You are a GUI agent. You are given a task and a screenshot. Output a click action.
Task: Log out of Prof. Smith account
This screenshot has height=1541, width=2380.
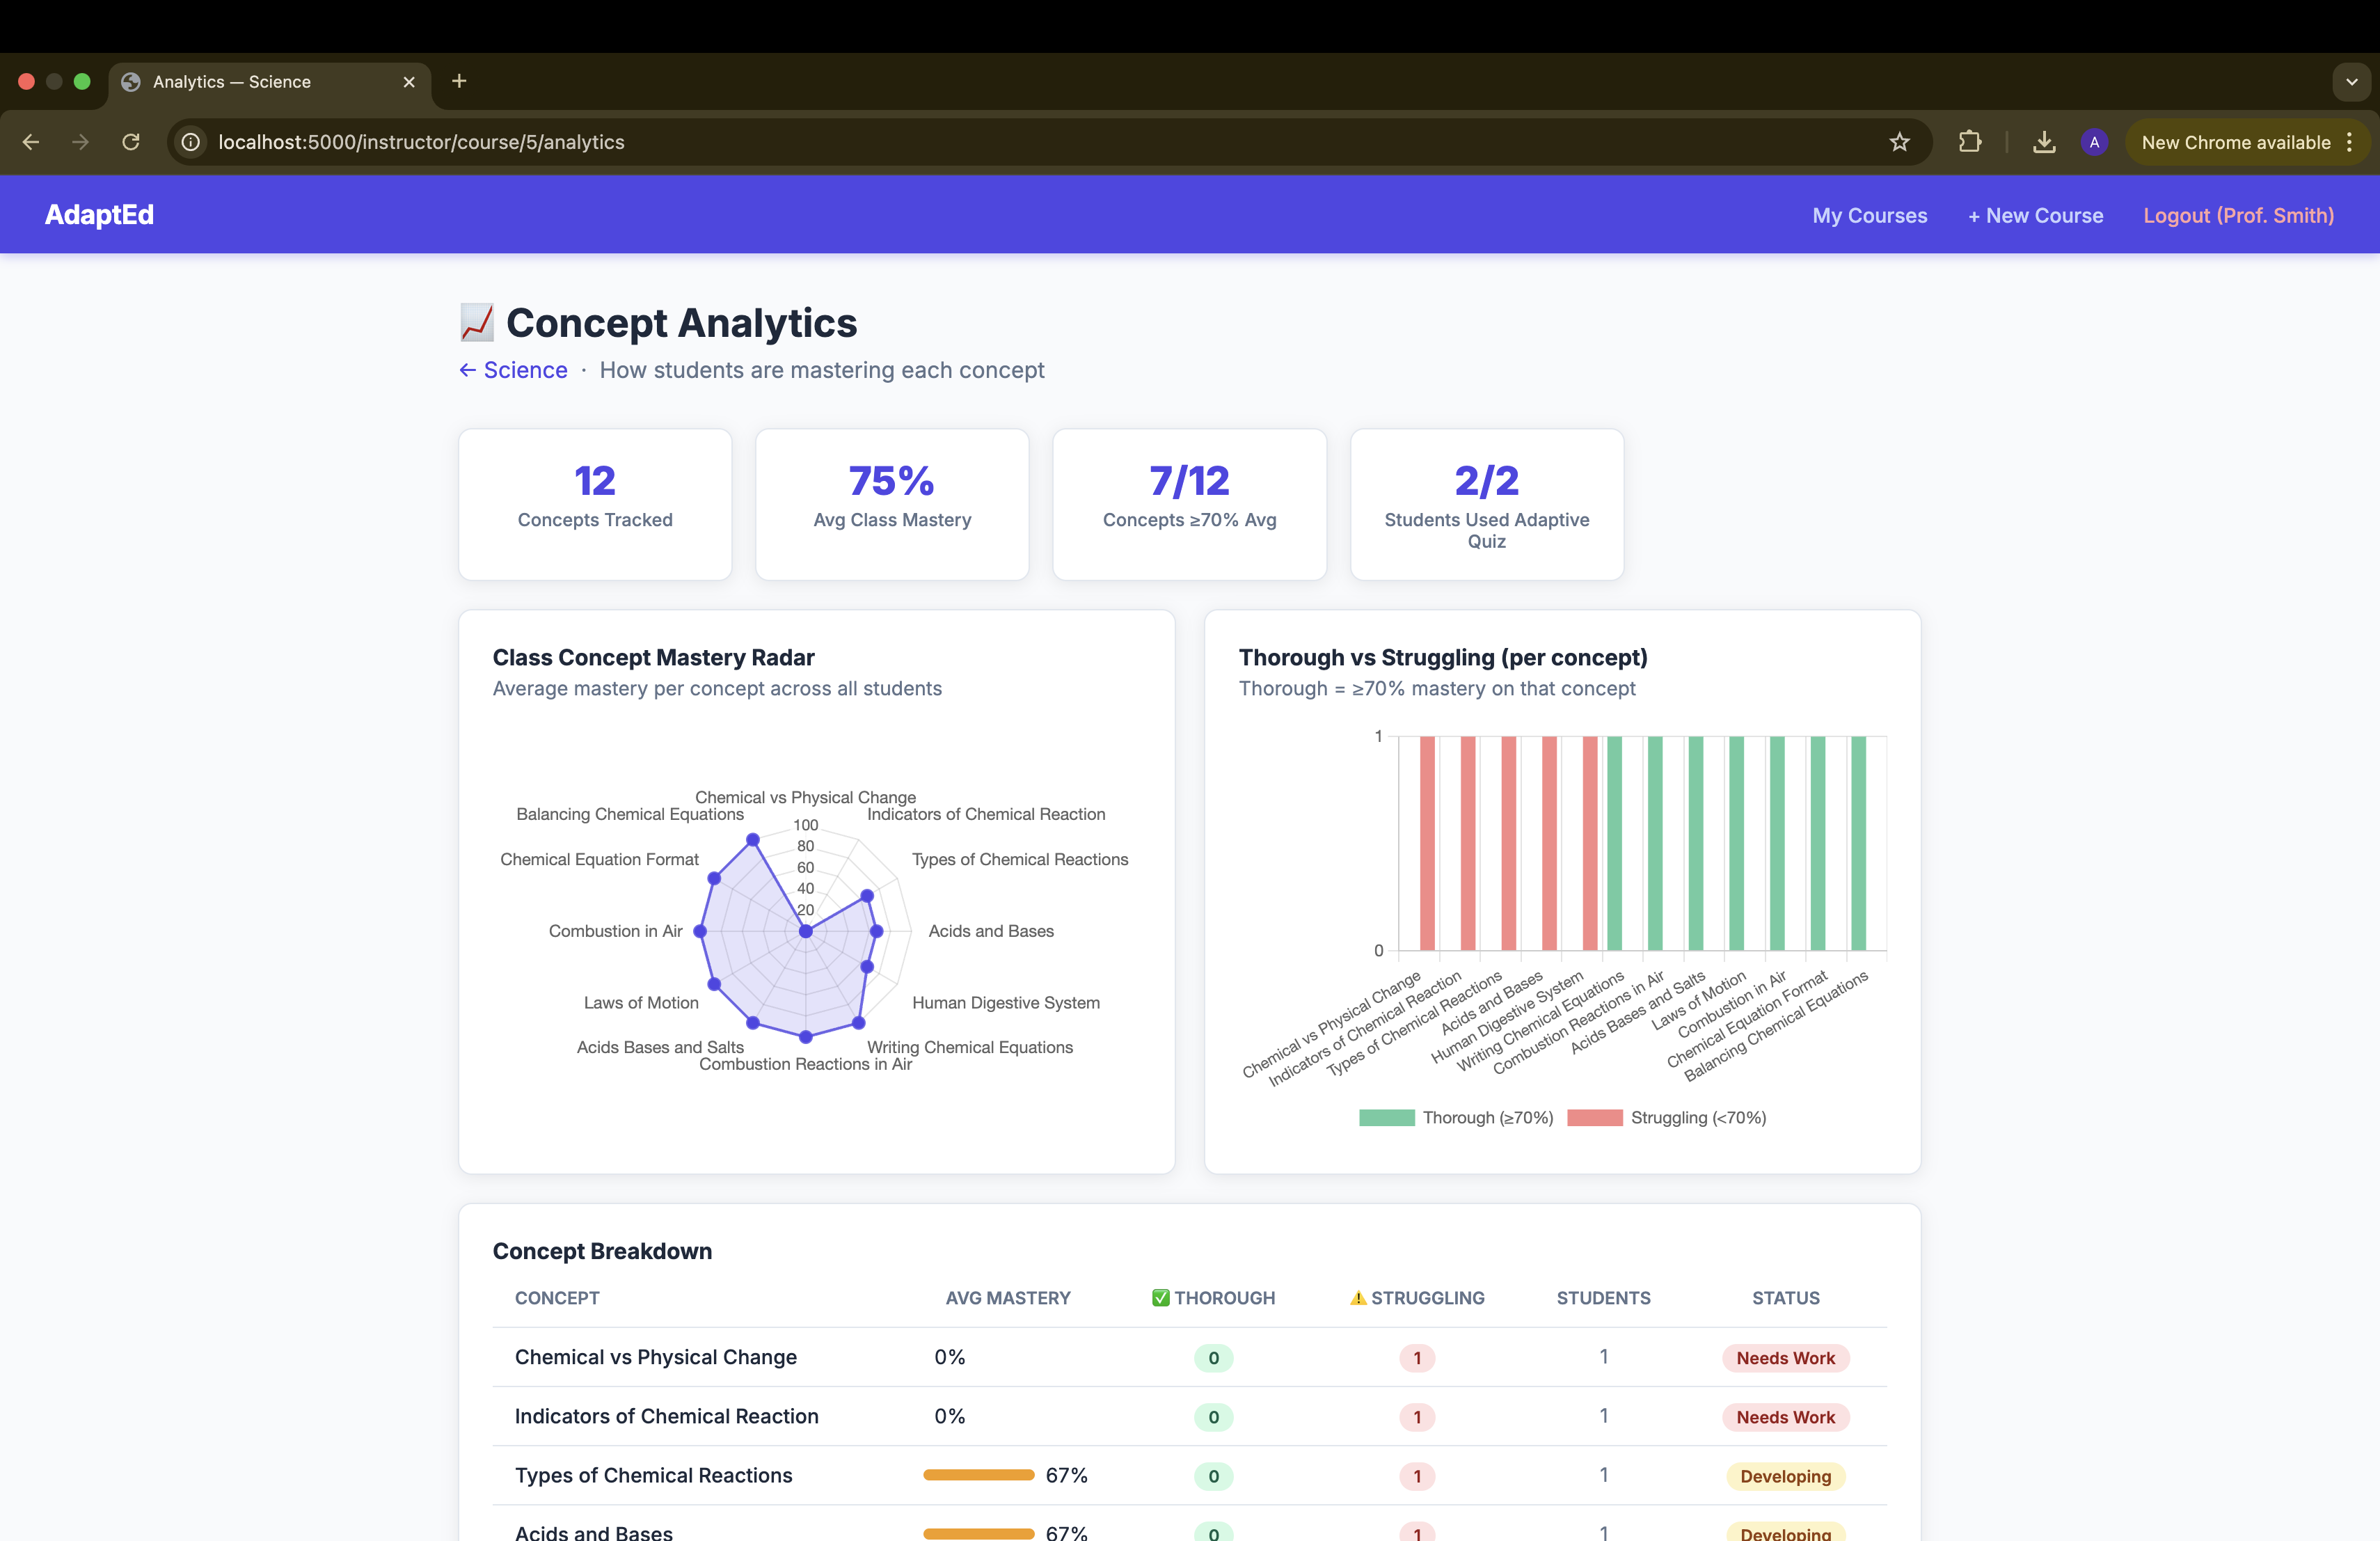point(2238,215)
